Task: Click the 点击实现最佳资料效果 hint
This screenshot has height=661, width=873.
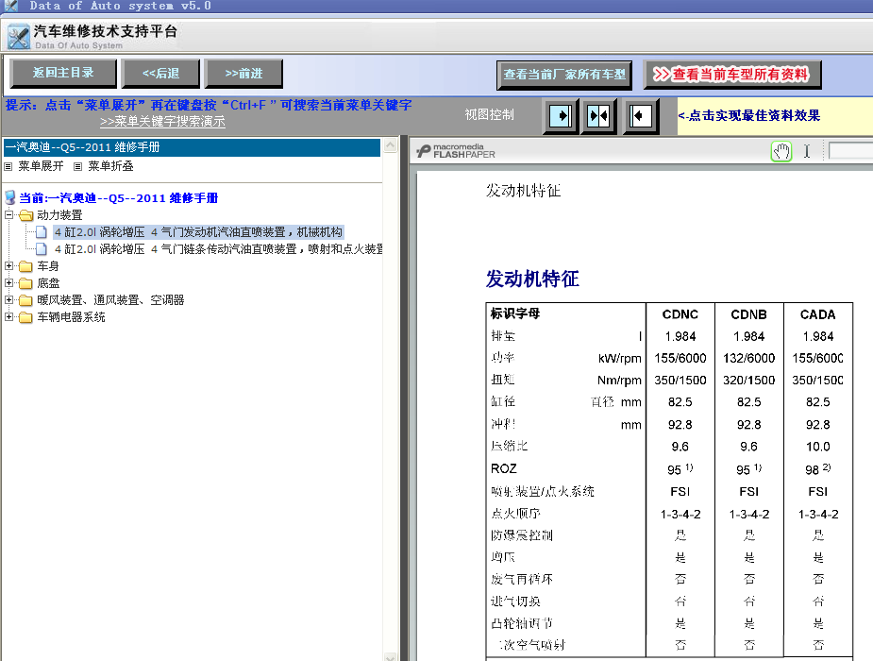Action: coord(748,116)
